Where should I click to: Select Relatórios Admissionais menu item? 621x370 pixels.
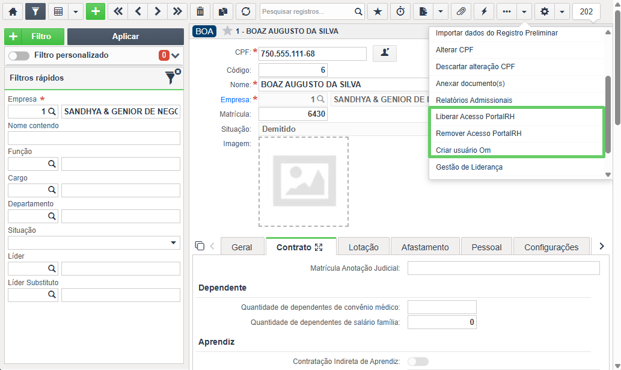point(474,100)
